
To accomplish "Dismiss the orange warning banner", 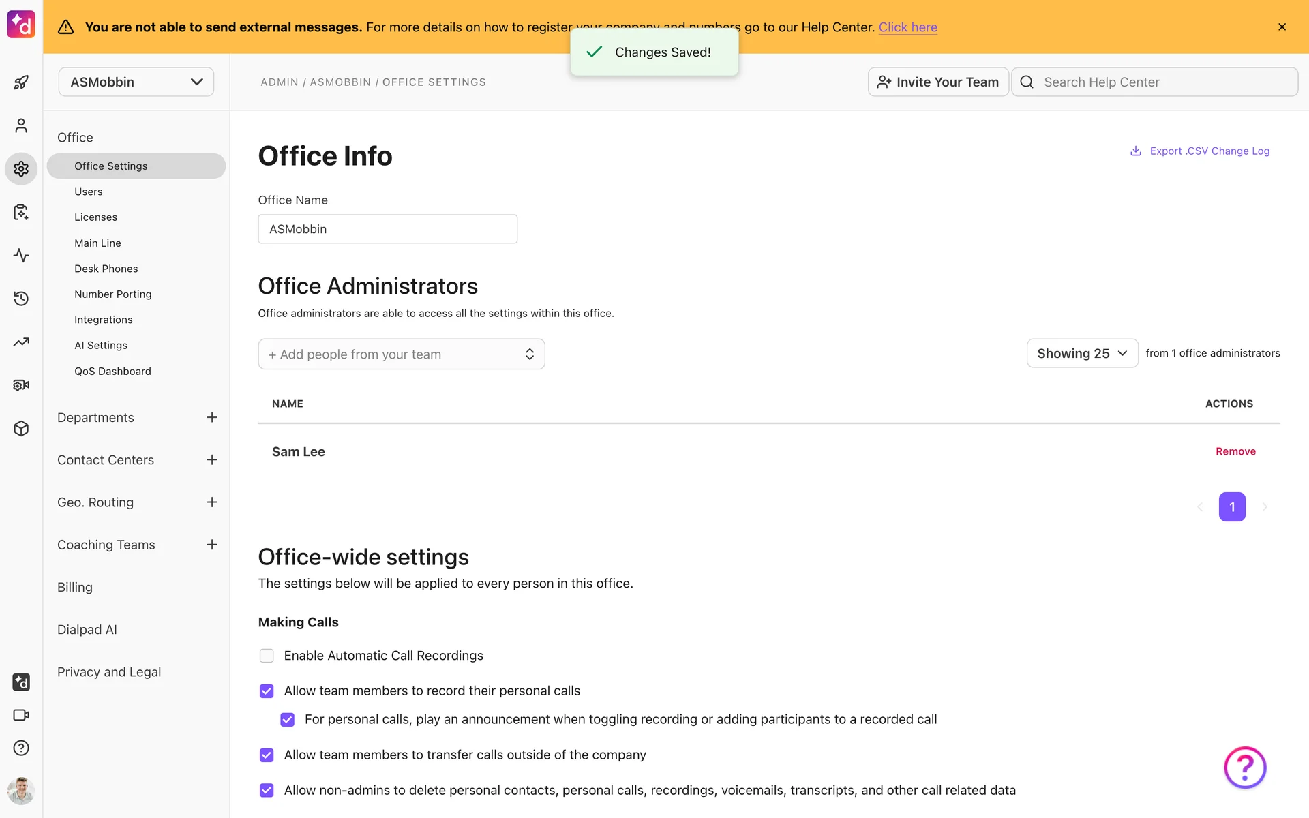I will (1282, 27).
